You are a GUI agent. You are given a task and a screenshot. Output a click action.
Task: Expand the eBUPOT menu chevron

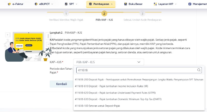(52, 4)
